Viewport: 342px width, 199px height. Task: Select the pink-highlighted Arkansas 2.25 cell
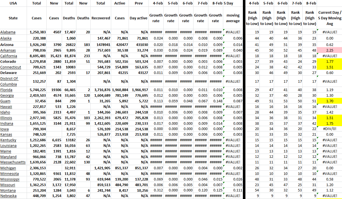(x=330, y=50)
